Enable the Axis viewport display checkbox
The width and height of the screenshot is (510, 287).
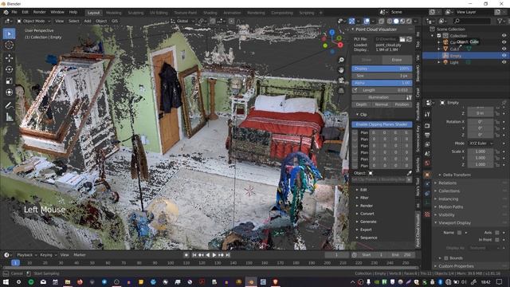click(x=497, y=233)
